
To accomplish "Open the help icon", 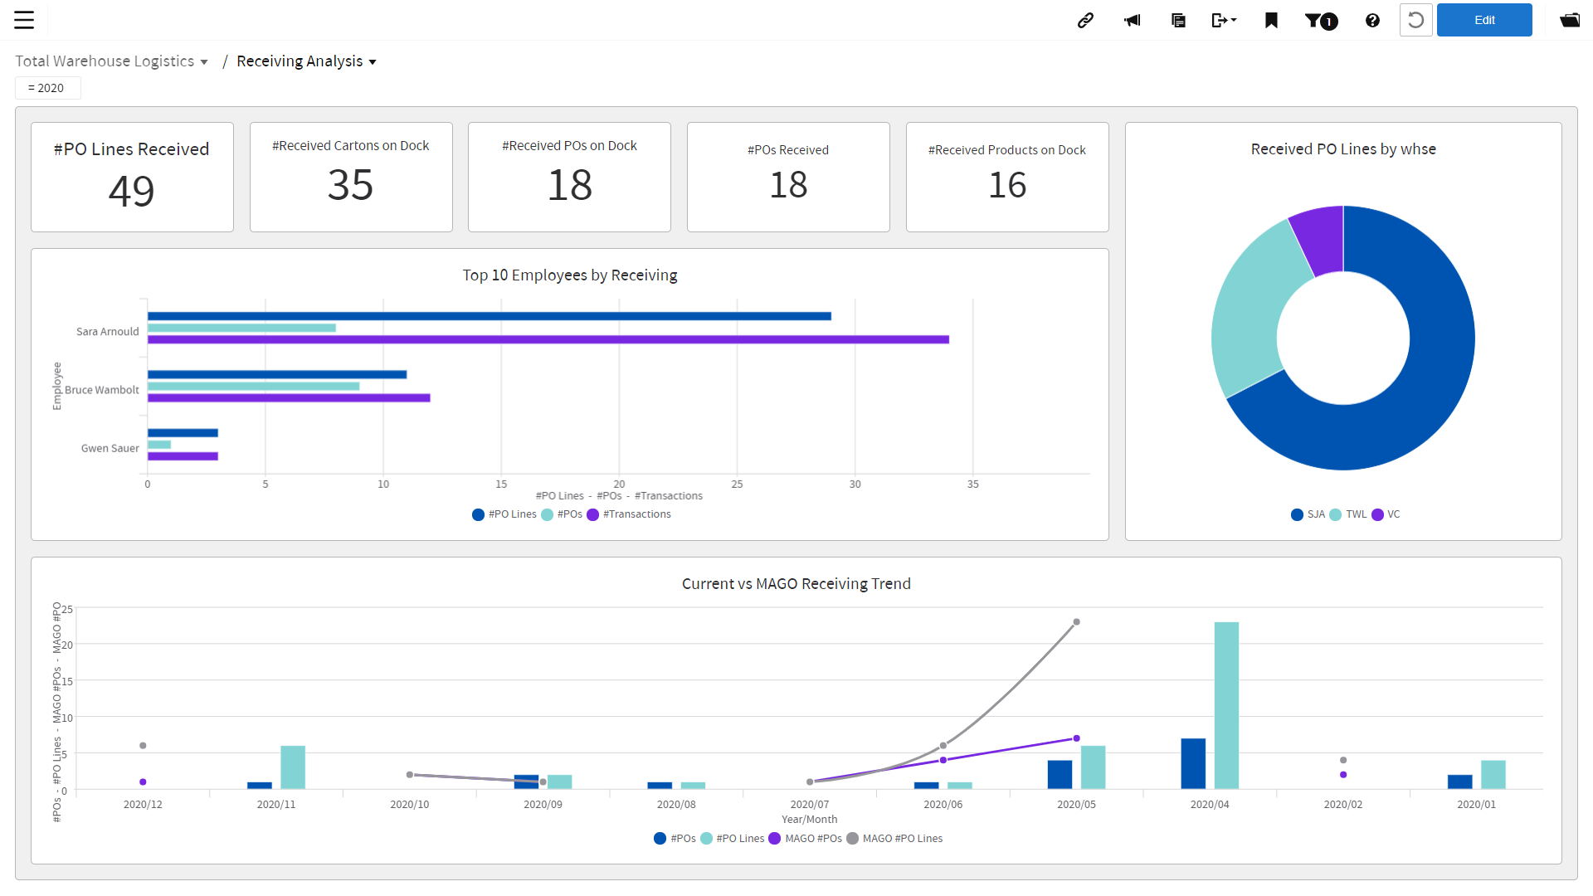I will point(1372,20).
